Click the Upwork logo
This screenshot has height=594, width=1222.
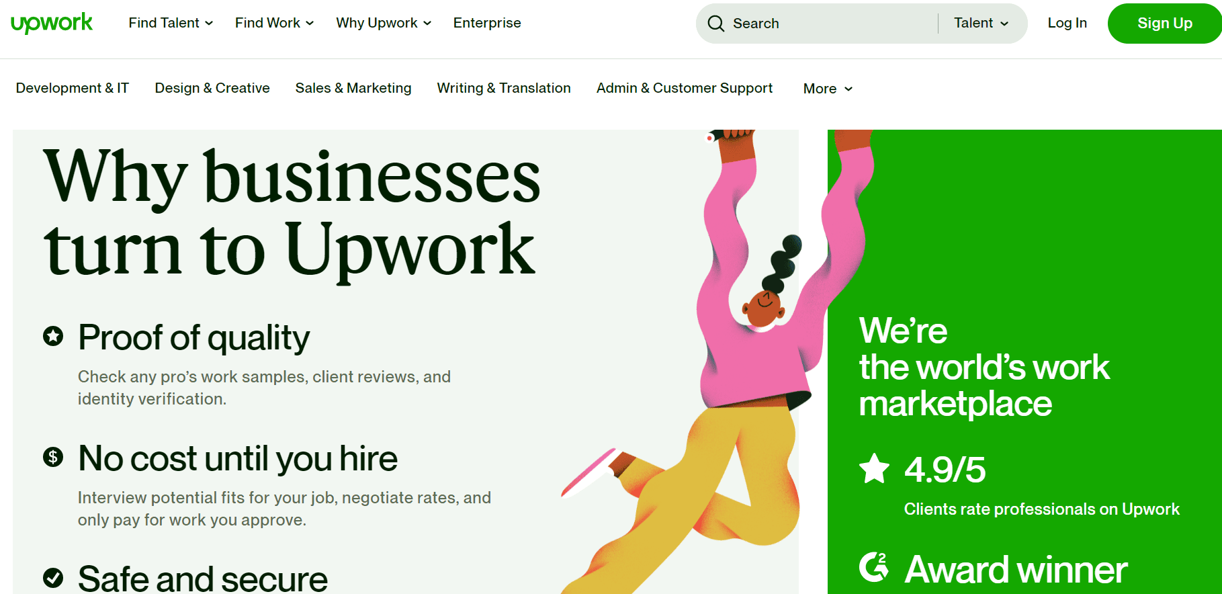click(x=52, y=23)
